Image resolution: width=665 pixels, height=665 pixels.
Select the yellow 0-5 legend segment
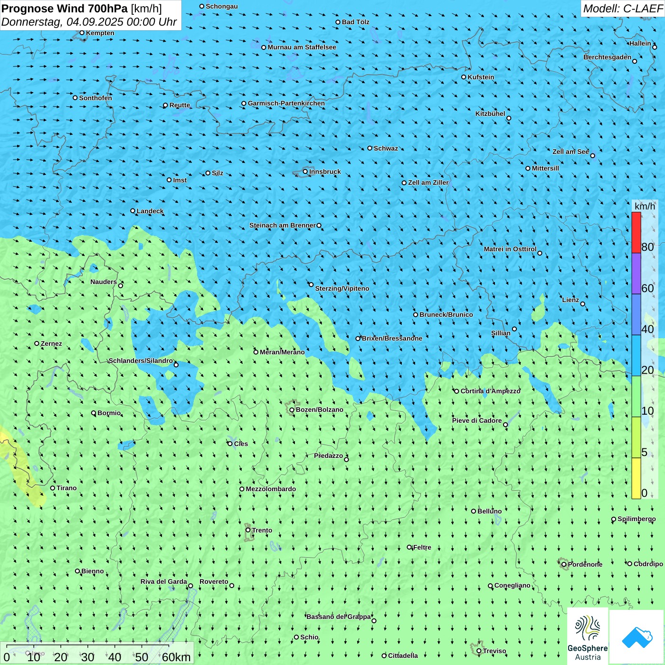[636, 478]
